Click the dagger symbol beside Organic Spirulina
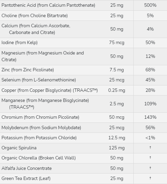Viewport: 167px width, 184px height. pos(150,147)
